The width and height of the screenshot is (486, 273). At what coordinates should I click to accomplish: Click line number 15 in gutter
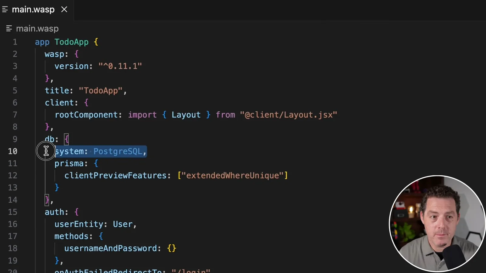[x=13, y=212]
